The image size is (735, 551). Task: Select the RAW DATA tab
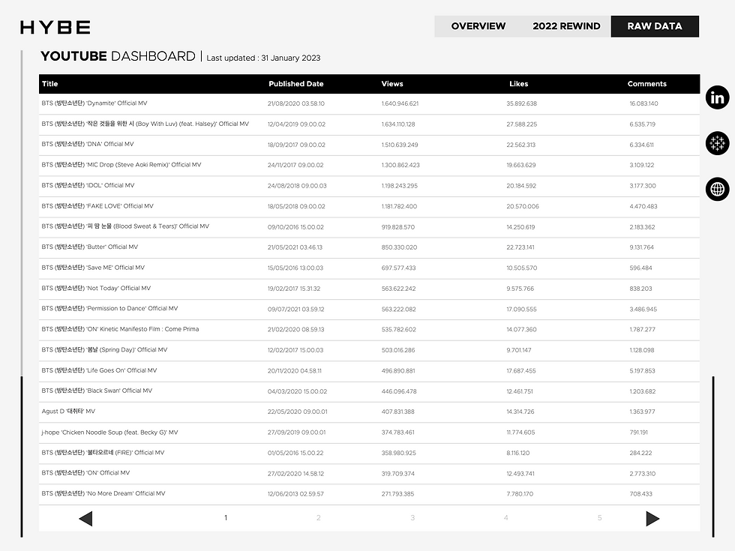655,26
